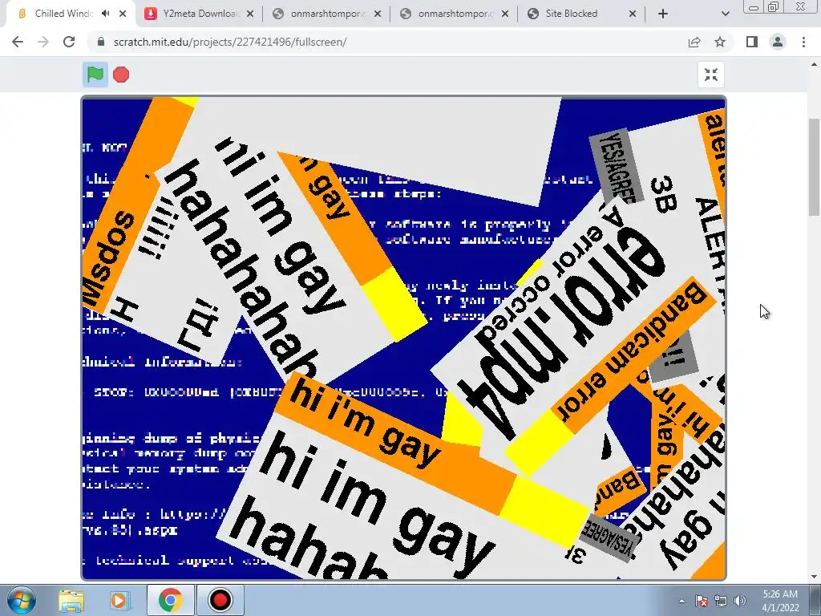This screenshot has height=616, width=821.
Task: Click the taskbar clock showing 5:26 AM
Action: tap(780, 601)
